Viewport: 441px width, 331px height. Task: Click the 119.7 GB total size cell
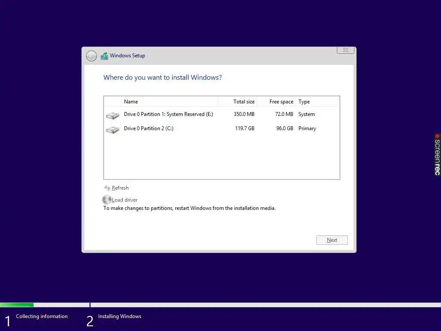pos(245,128)
